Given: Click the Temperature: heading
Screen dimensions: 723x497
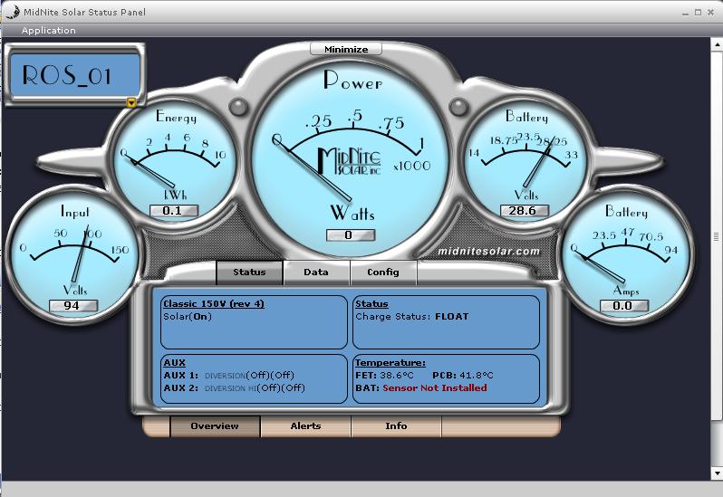Looking at the screenshot, I should (x=390, y=363).
